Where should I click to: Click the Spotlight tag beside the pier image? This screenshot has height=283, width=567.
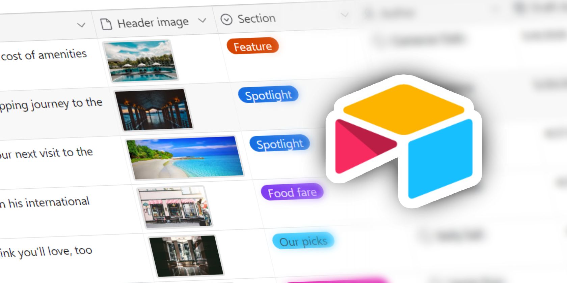tap(268, 95)
